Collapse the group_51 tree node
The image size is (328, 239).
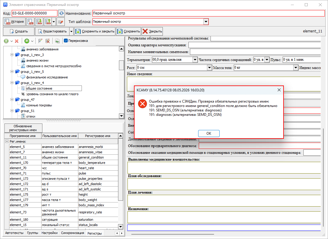coord(12,111)
